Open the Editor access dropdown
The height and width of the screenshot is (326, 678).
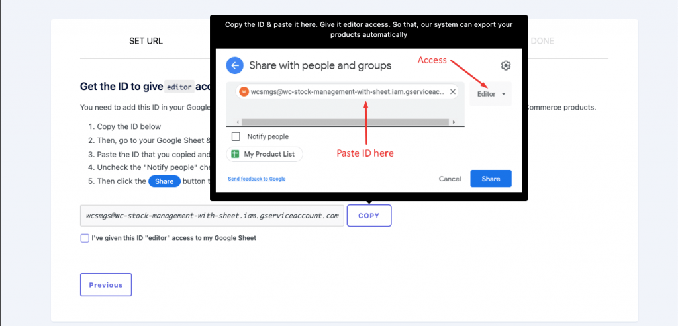(x=491, y=94)
